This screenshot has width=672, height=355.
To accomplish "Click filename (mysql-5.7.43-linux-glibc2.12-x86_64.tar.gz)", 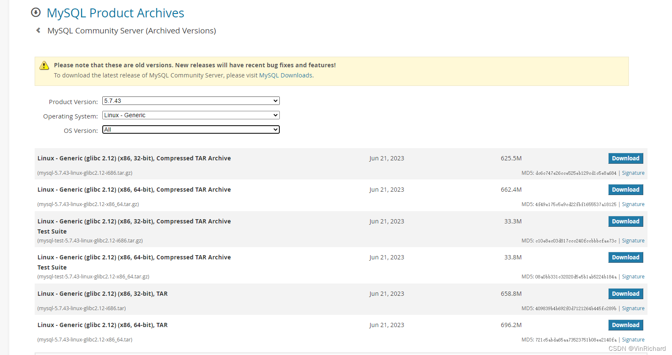I will coord(88,204).
